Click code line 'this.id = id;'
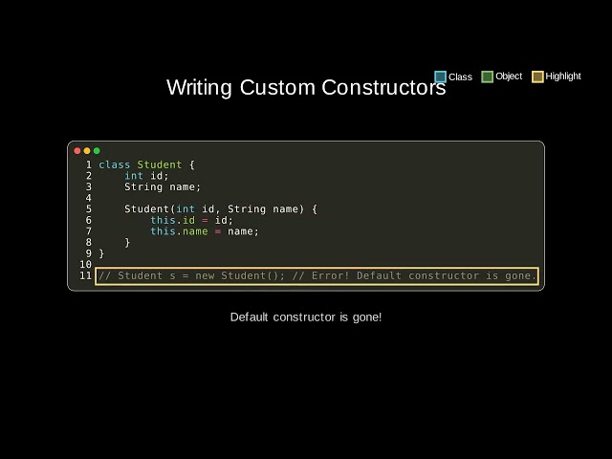The width and height of the screenshot is (612, 459). (x=191, y=220)
